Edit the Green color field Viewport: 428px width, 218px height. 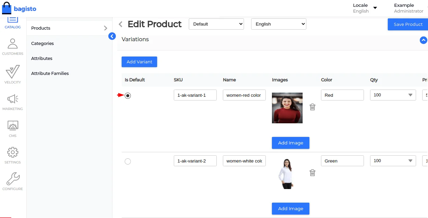coord(342,161)
